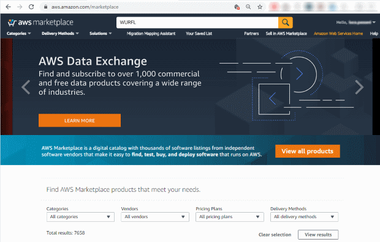Click the AWS Data Exchange heading
380x242 pixels.
[93, 61]
